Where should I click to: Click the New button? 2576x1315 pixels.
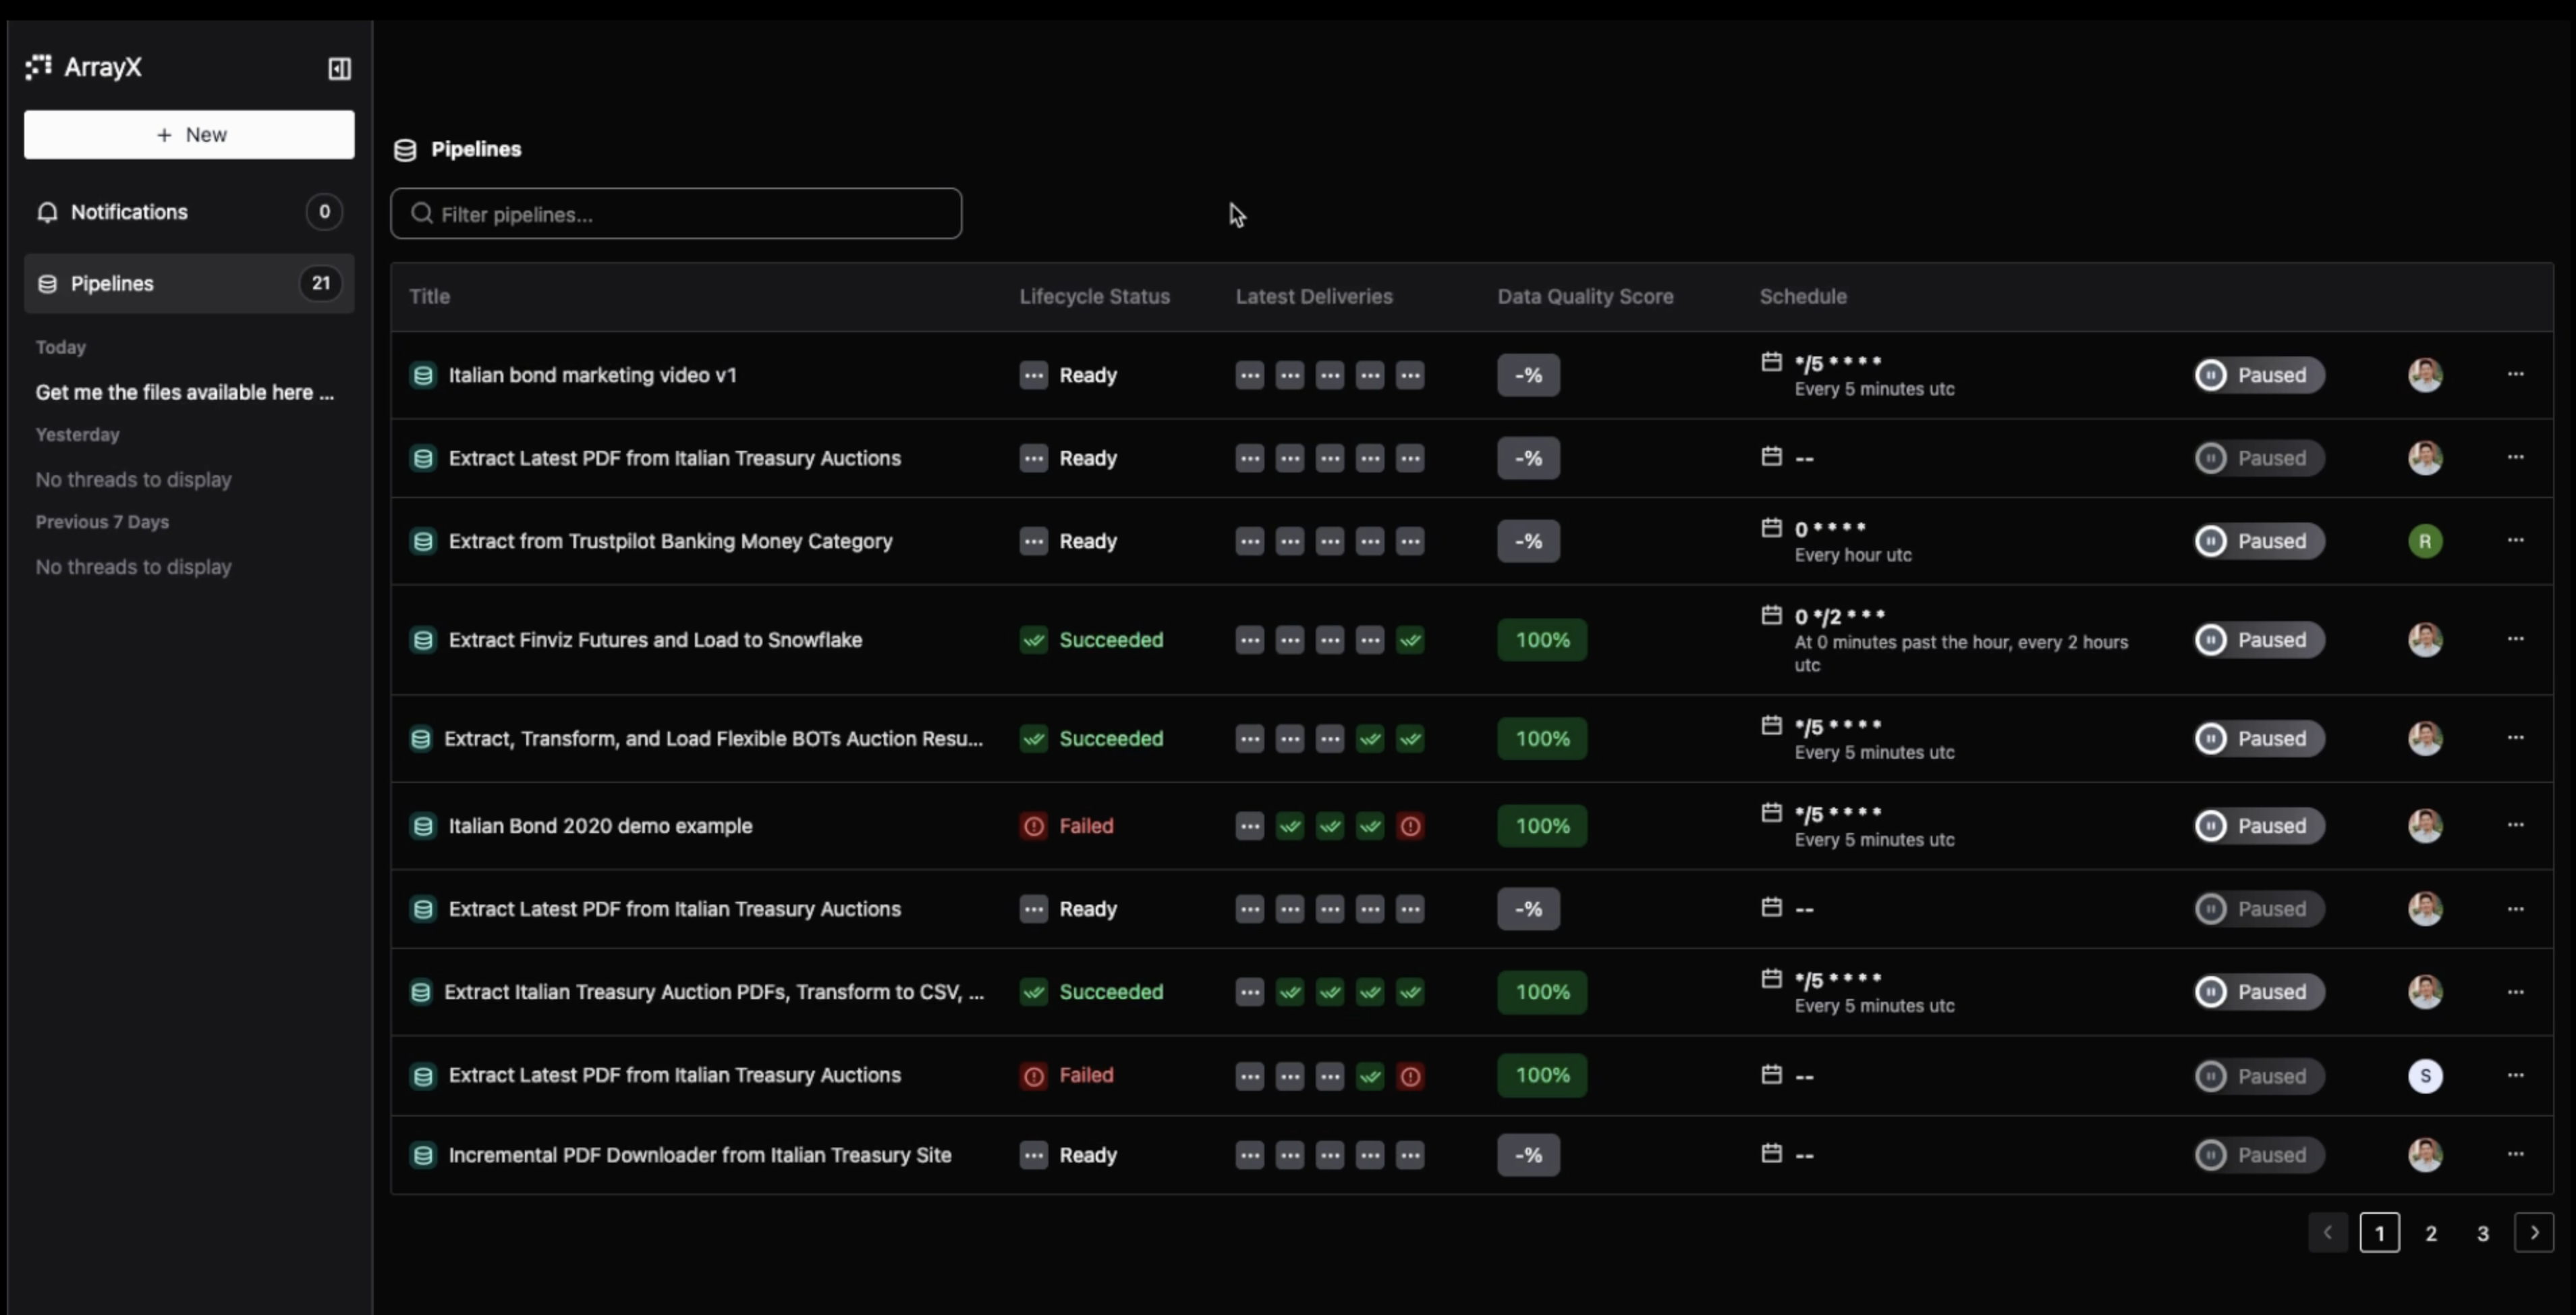[x=189, y=134]
